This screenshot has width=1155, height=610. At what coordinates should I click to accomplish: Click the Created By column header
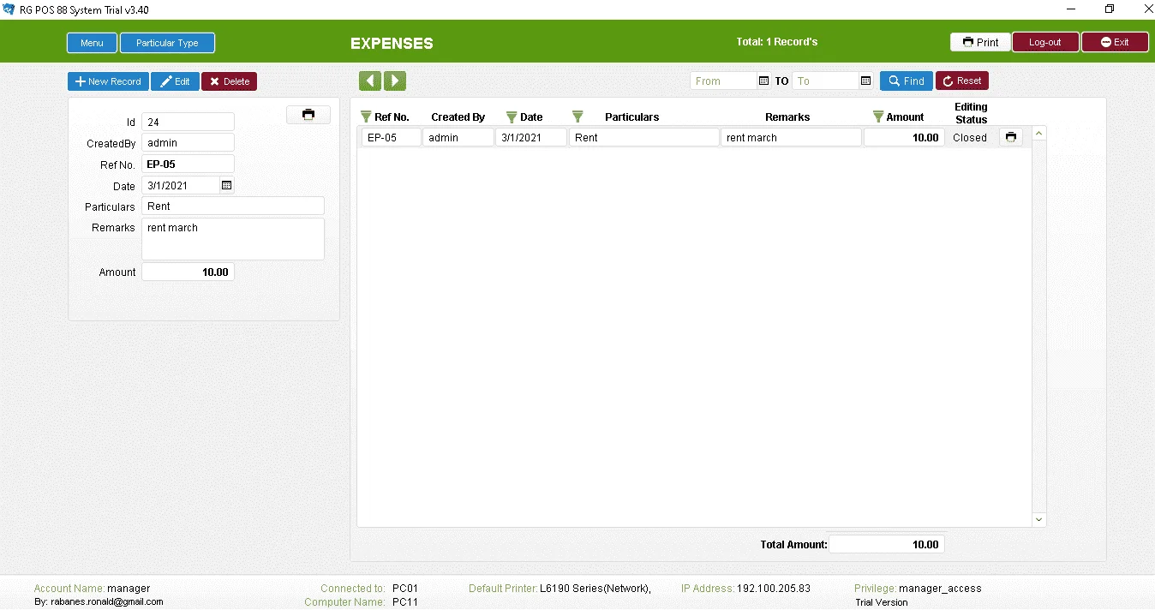pyautogui.click(x=458, y=117)
